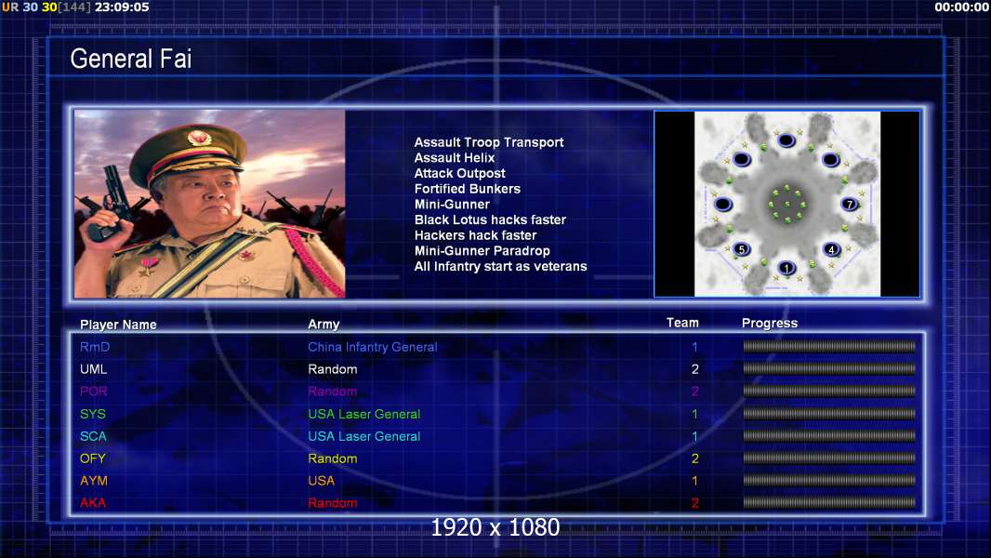Click the Fortified Bunkers ability line
991x558 pixels.
click(468, 189)
